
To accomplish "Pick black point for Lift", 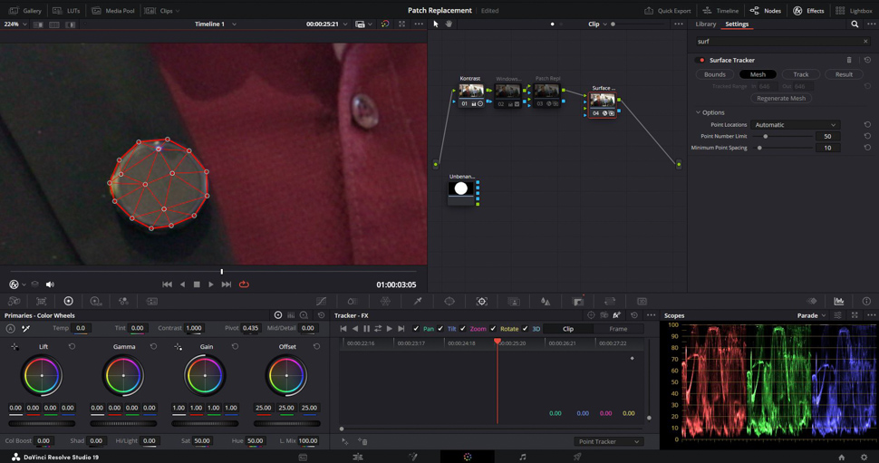I will [14, 346].
